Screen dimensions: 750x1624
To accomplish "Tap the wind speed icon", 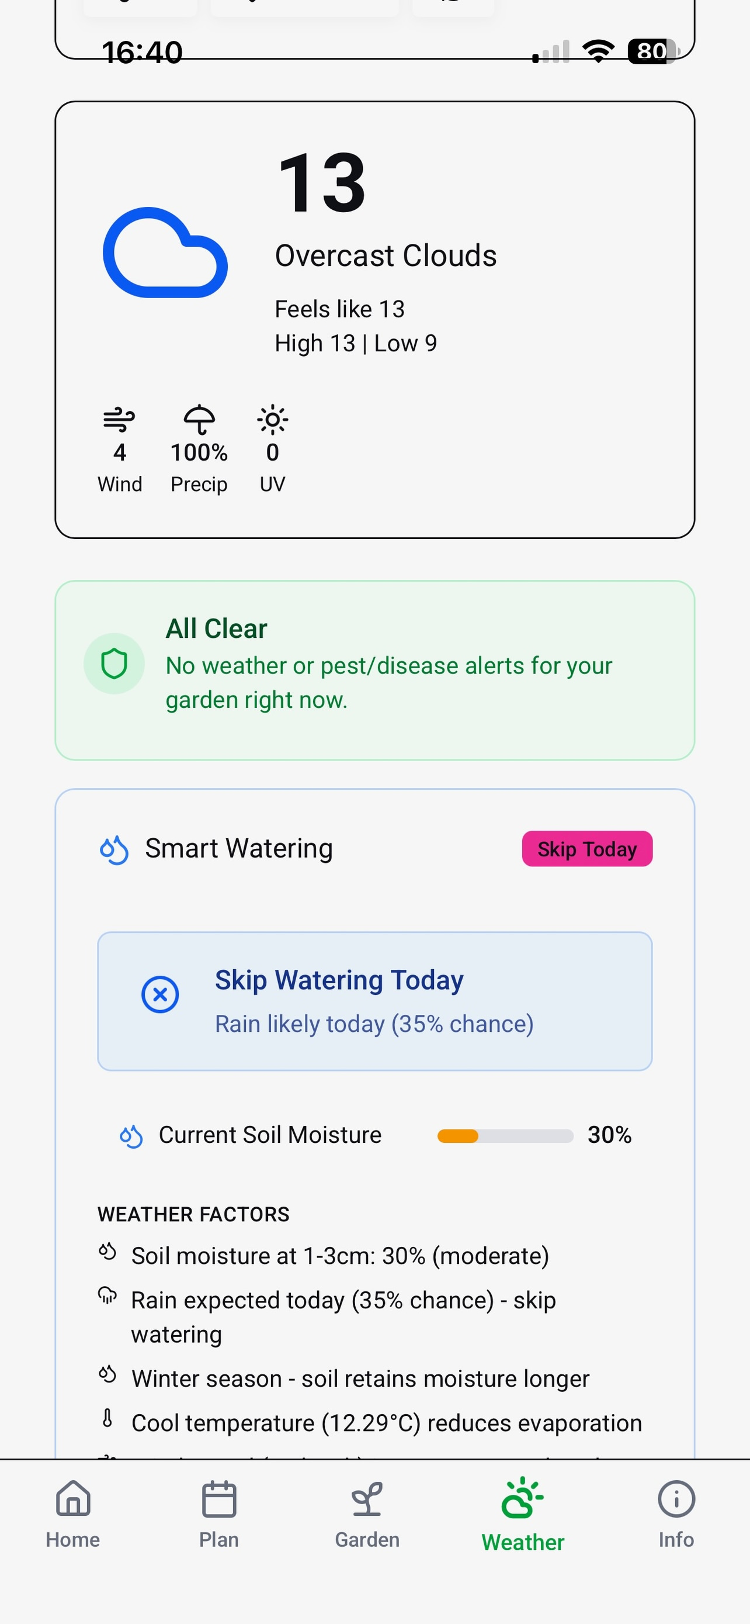I will point(119,420).
